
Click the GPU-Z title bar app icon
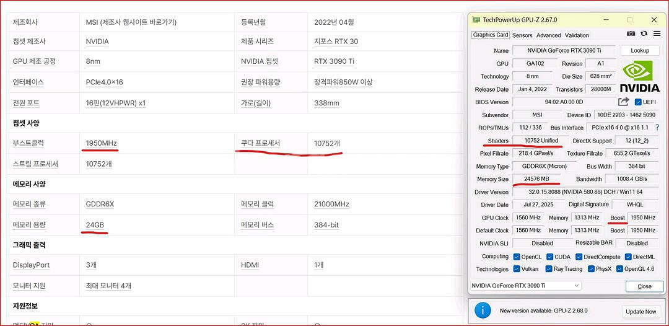click(x=476, y=20)
